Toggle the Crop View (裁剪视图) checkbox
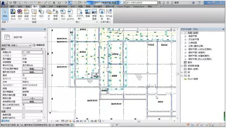 [x=24, y=115]
